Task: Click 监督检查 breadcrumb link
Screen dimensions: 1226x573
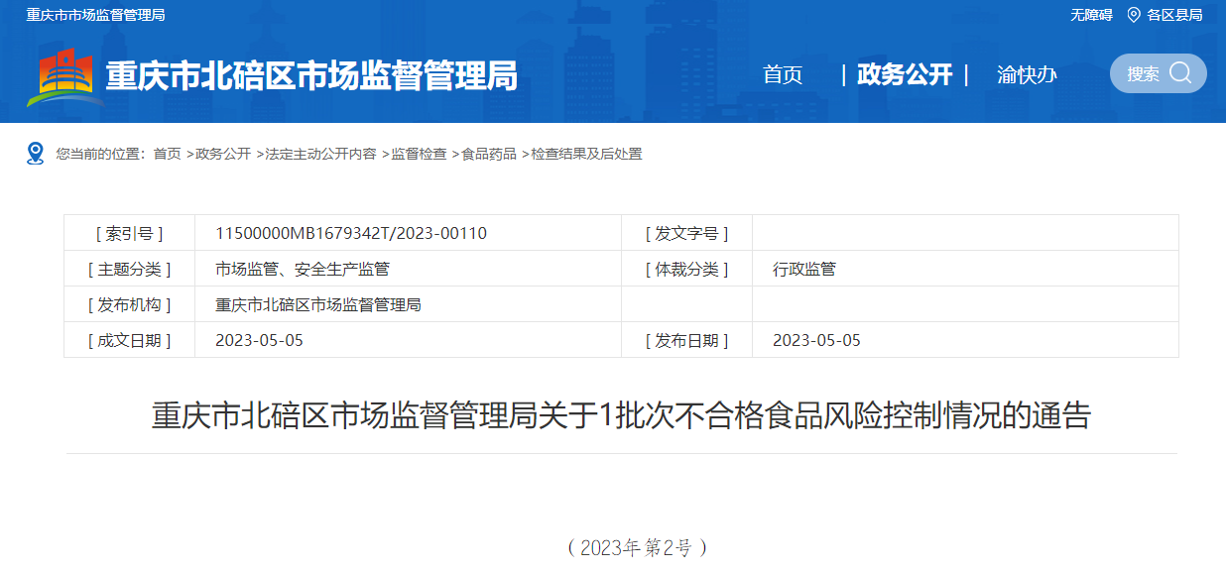Action: coord(419,154)
